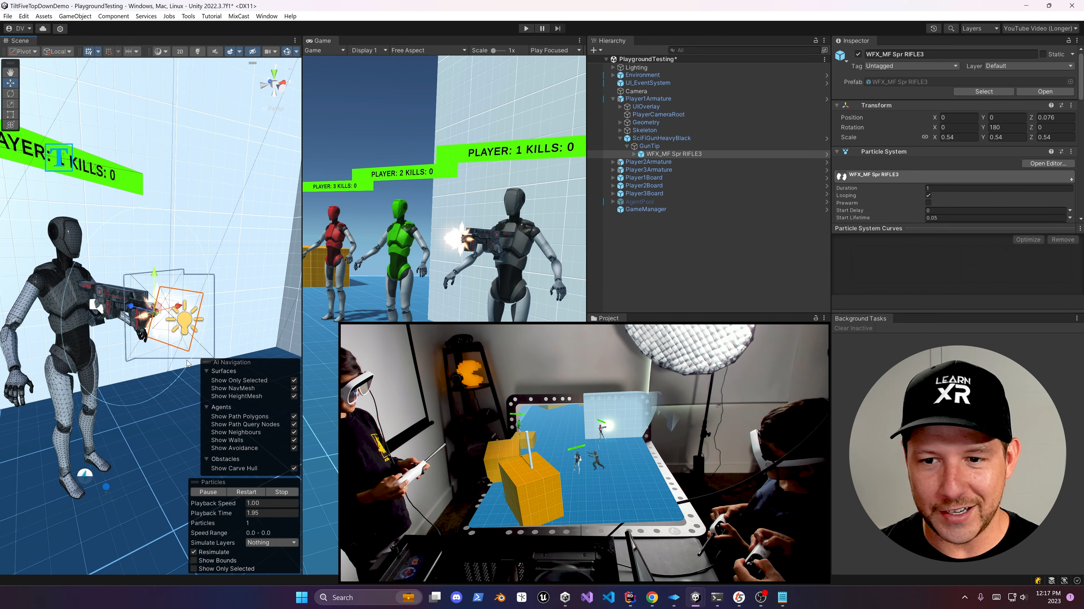The image size is (1084, 609).
Task: Toggle the Resimulate checkbox in Particles
Action: point(194,552)
